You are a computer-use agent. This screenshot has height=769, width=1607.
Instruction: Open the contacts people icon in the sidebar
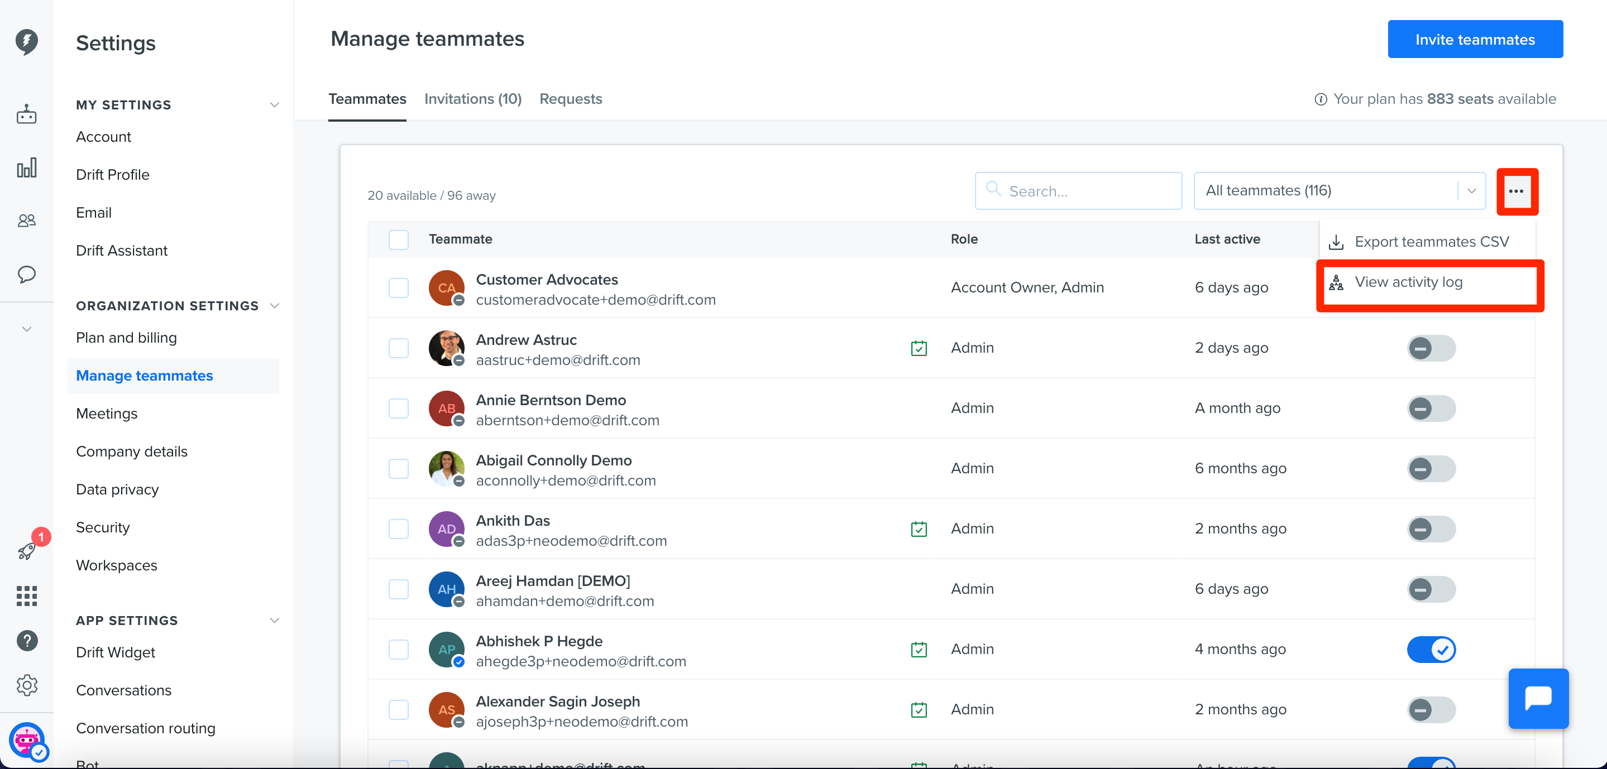pos(26,220)
